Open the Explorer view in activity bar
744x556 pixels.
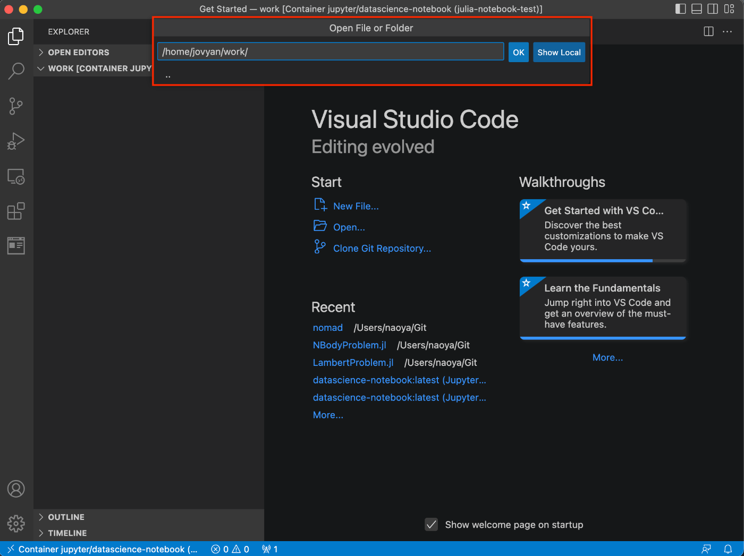tap(16, 36)
